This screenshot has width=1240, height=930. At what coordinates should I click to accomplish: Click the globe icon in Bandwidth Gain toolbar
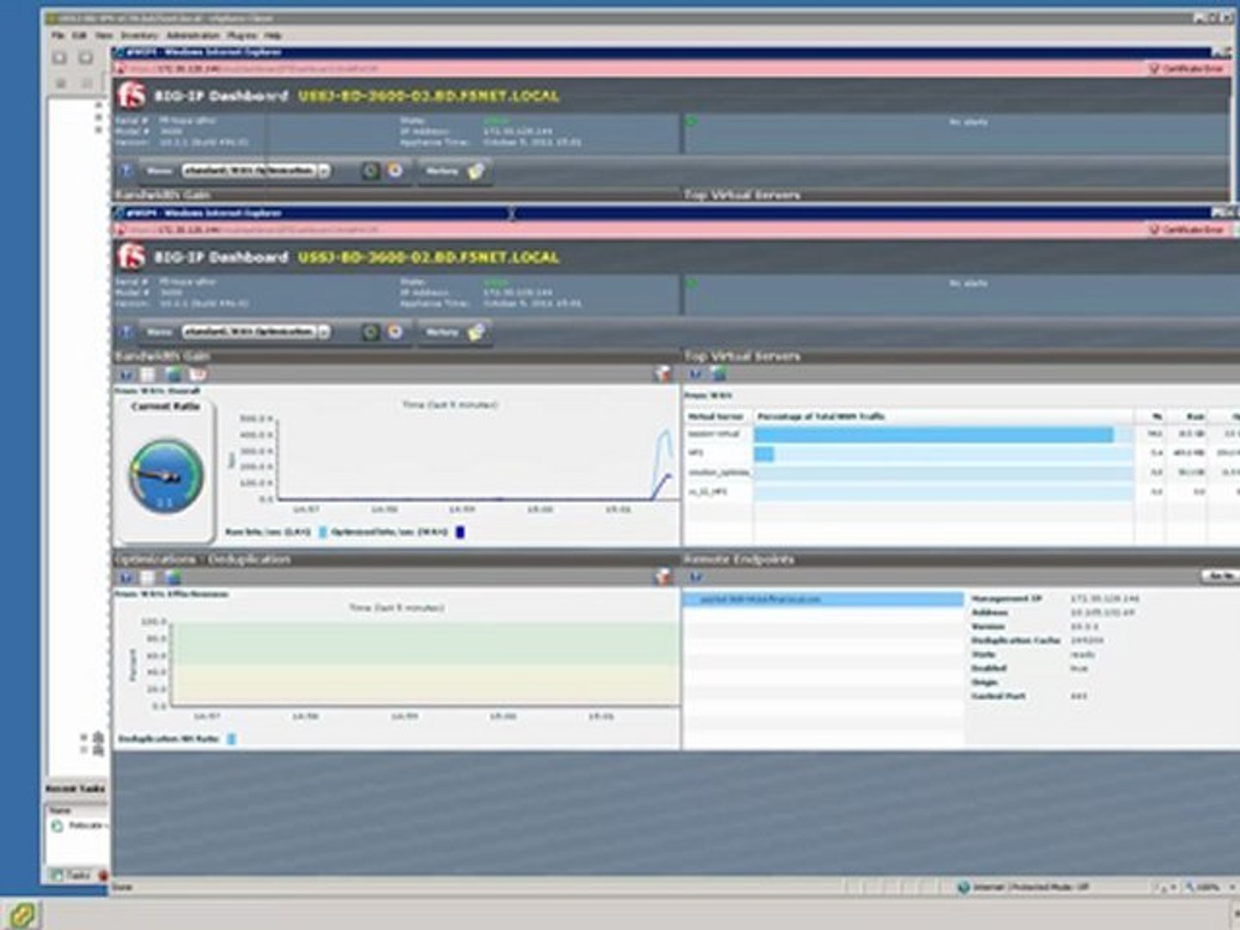(x=173, y=375)
